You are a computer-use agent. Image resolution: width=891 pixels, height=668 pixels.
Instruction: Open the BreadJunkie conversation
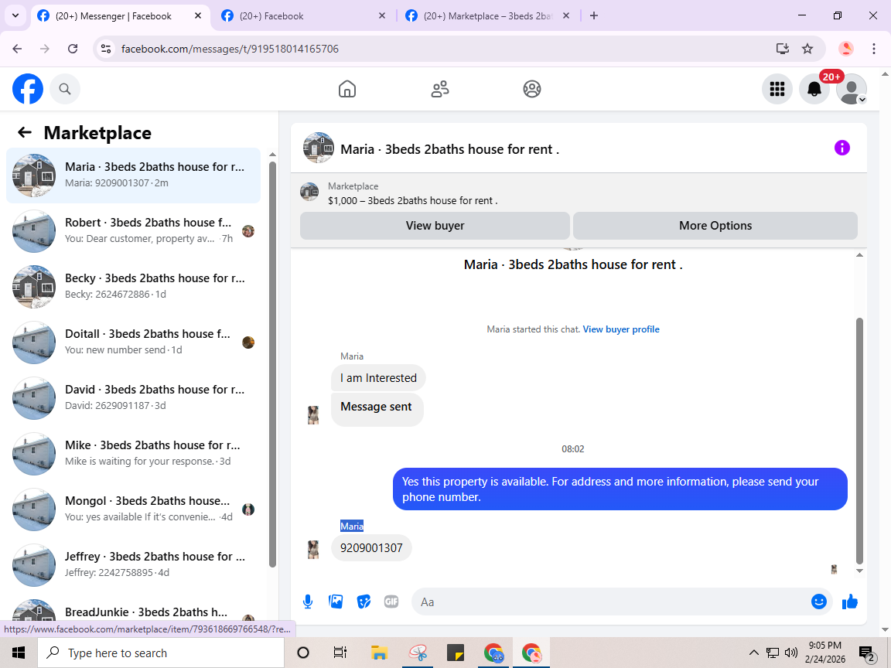point(134,612)
